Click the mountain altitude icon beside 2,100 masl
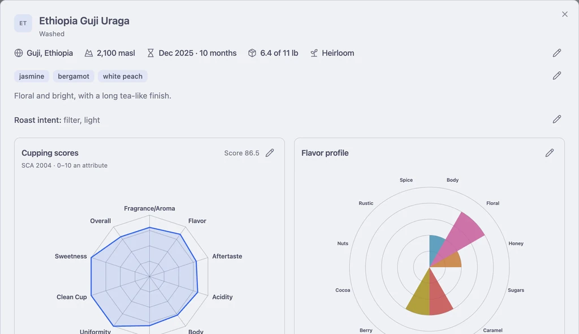The image size is (579, 334). pos(89,53)
